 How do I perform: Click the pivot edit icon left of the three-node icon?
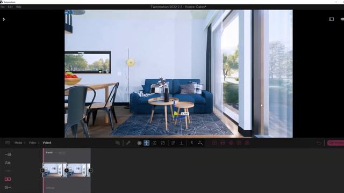[192, 143]
